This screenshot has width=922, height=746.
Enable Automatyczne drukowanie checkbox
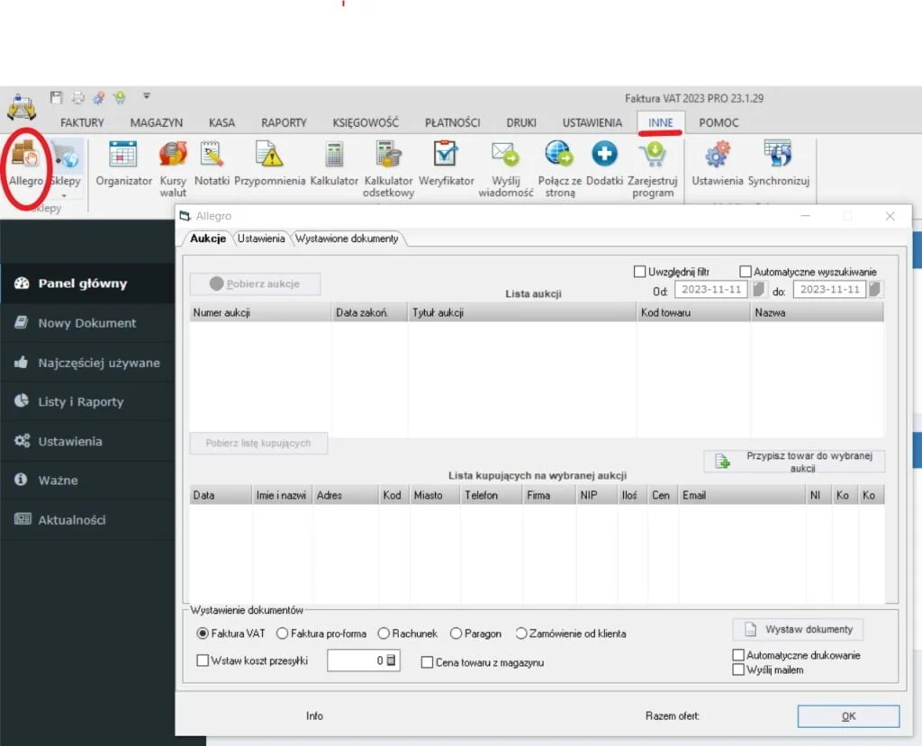pos(738,655)
